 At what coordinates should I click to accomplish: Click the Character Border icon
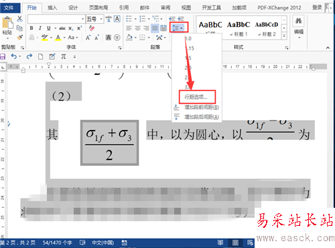pyautogui.click(x=117, y=19)
